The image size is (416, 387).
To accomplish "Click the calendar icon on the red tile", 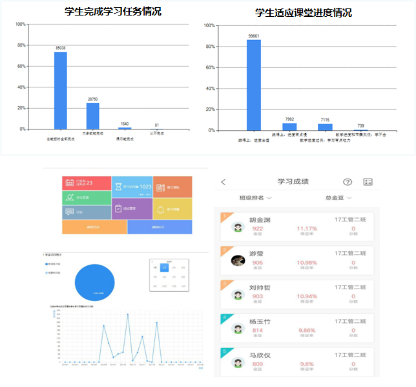I will tap(70, 182).
